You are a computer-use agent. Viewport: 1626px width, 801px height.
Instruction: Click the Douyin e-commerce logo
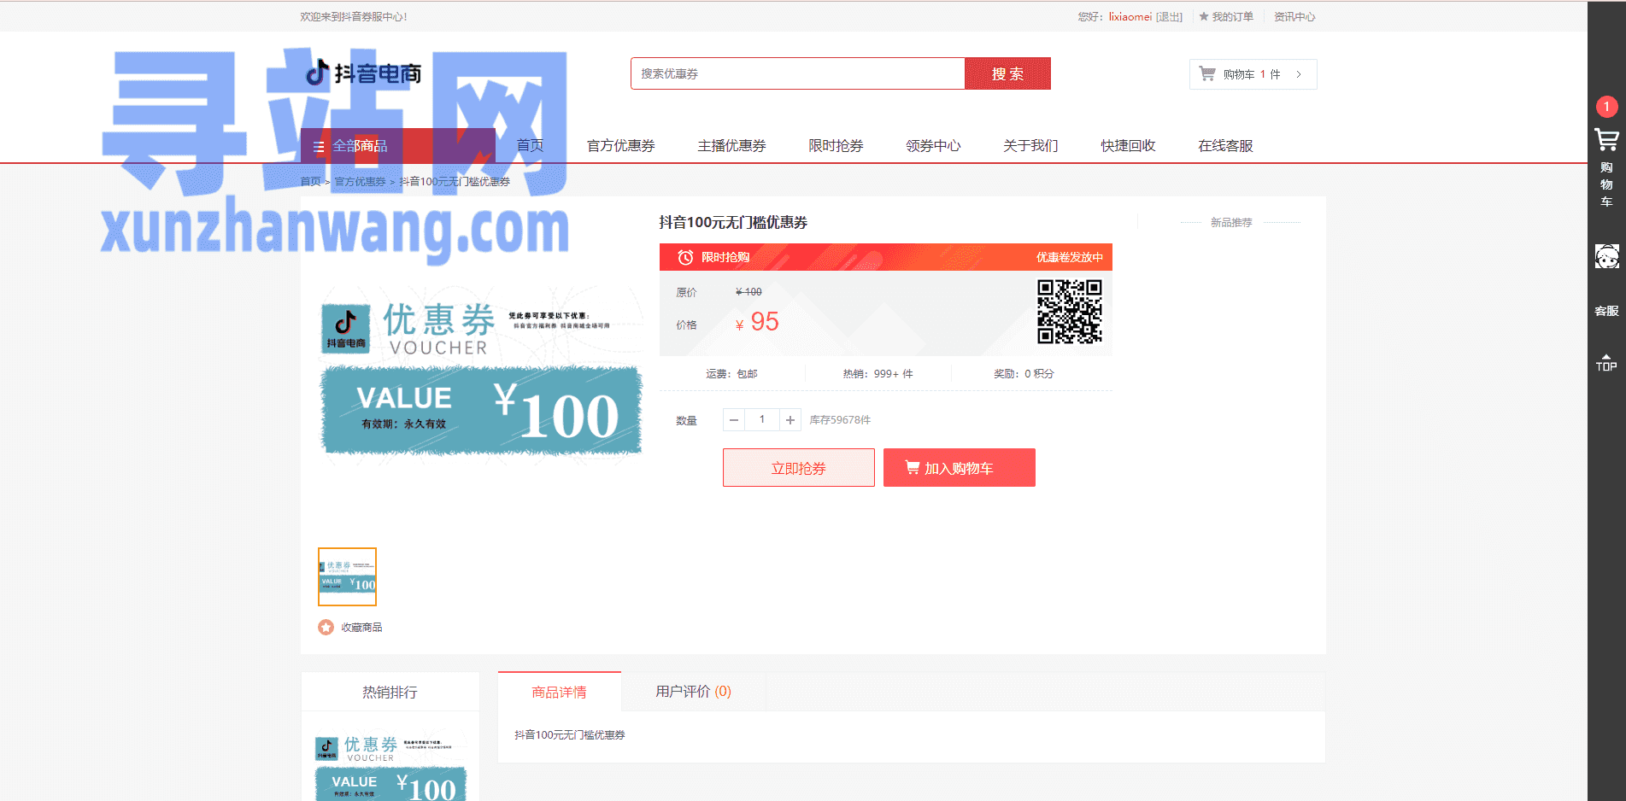click(364, 73)
